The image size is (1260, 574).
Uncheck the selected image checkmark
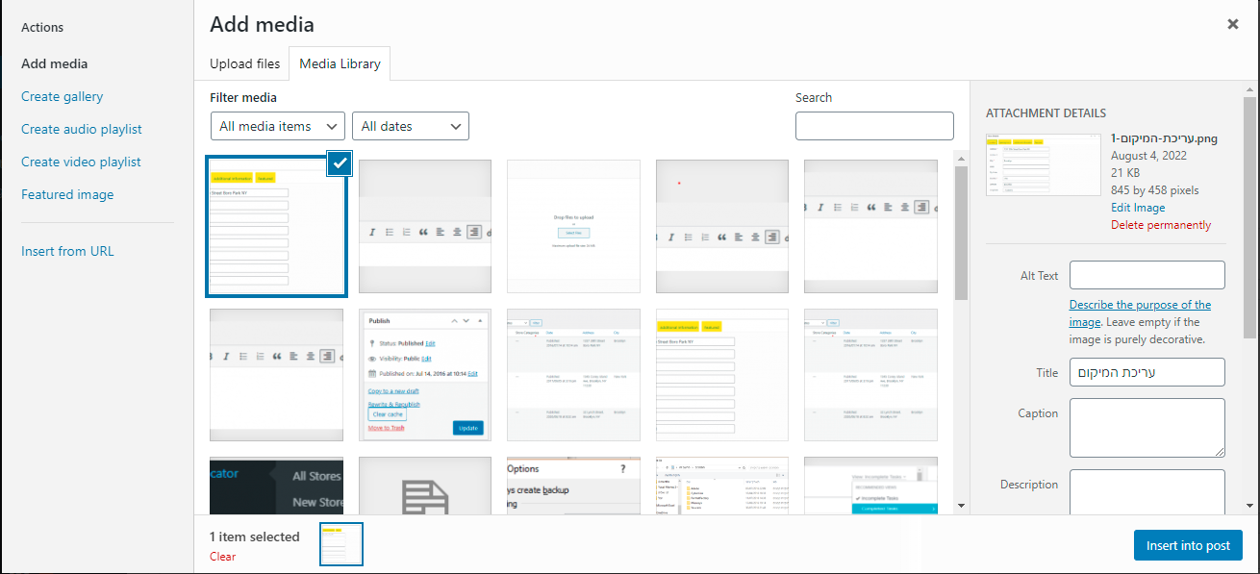point(339,163)
